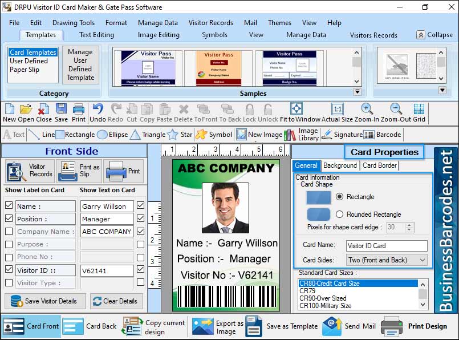
Task: Switch to the Background tab
Action: (340, 165)
